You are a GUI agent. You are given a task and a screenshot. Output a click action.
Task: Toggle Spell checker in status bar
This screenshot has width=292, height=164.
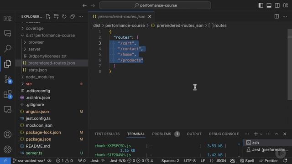coord(247,161)
